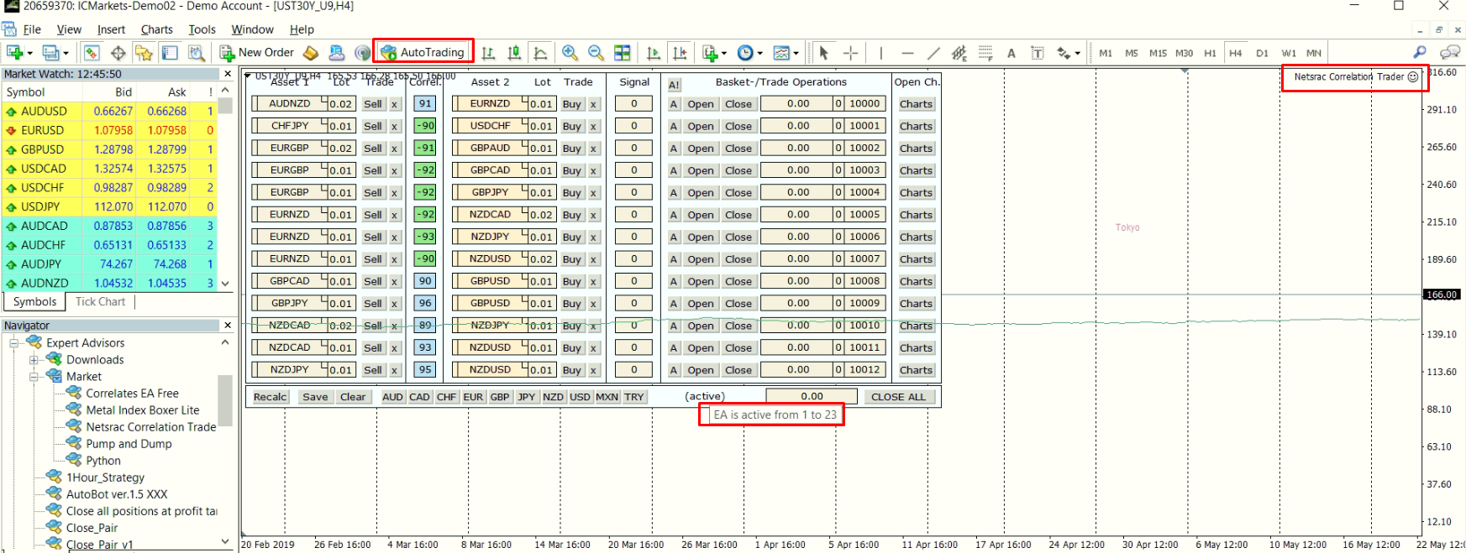The height and width of the screenshot is (553, 1466).
Task: Expand the Downloads folder in Navigator
Action: coord(34,360)
